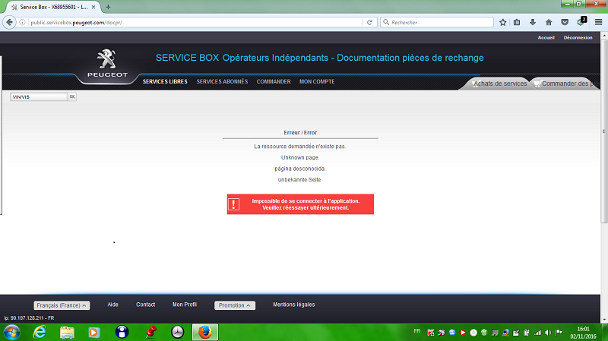
Task: Click the 'página desconocida.' text
Action: (300, 169)
